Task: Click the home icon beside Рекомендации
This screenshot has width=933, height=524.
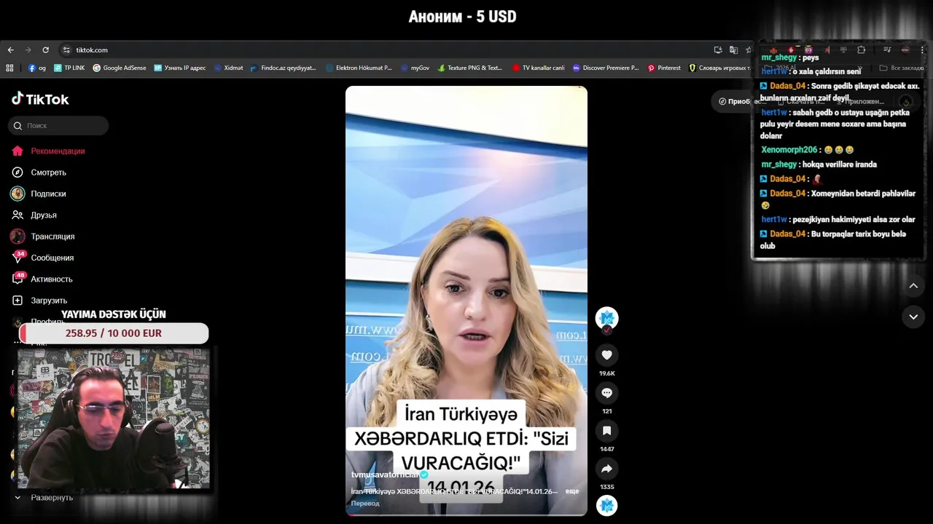Action: point(17,151)
